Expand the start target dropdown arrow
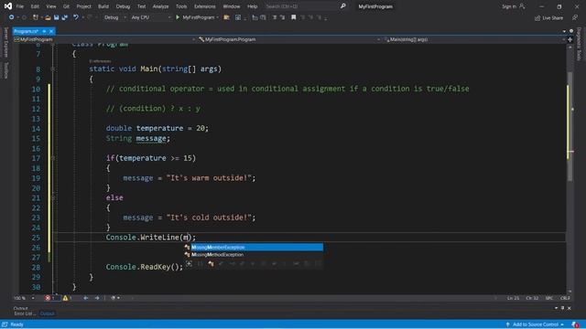 pyautogui.click(x=218, y=17)
